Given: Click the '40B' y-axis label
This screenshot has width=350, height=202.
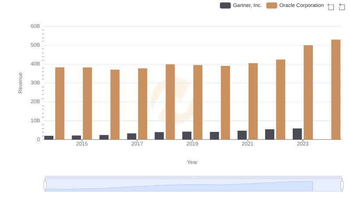Looking at the screenshot, I should pyautogui.click(x=35, y=64).
